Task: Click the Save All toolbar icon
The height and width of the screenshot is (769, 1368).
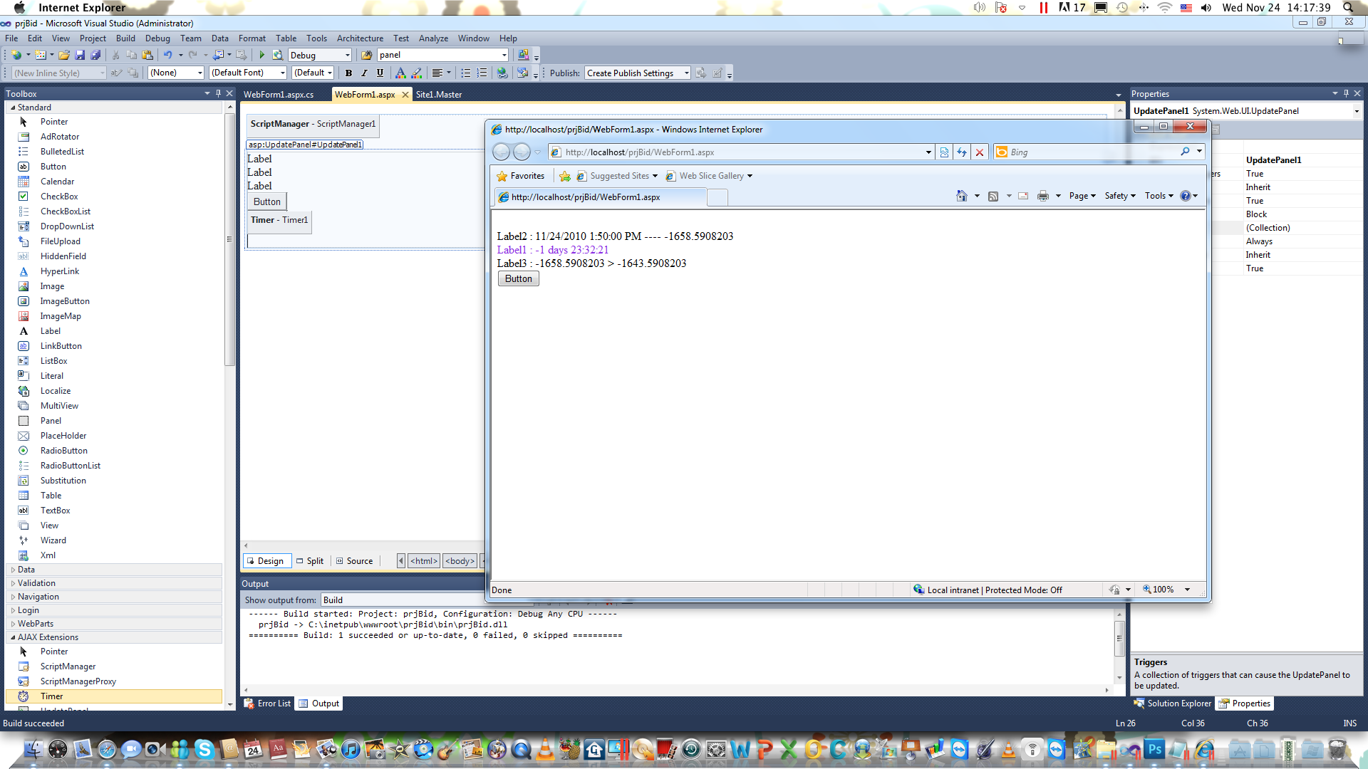Action: click(95, 55)
